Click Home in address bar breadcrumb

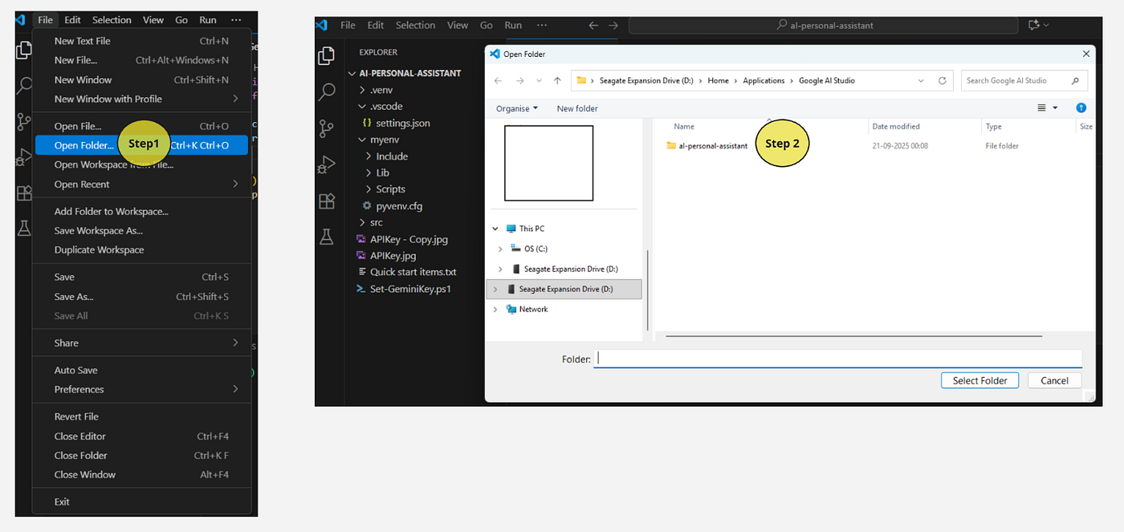tap(718, 80)
